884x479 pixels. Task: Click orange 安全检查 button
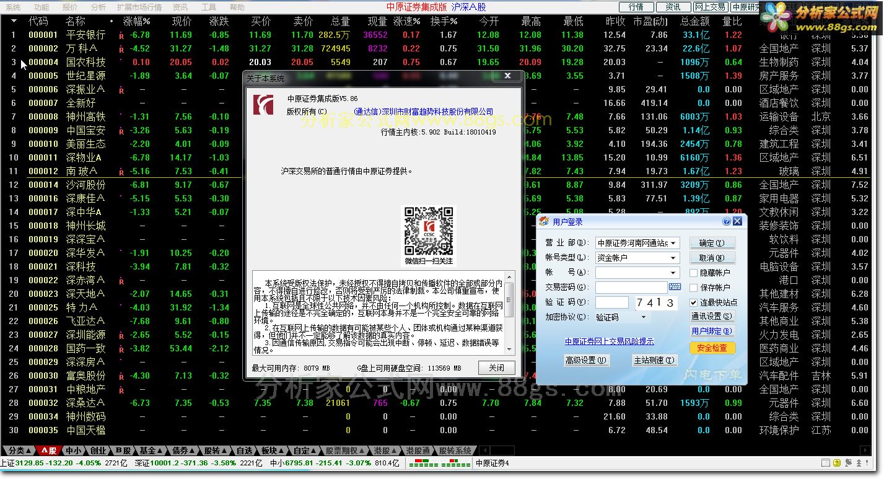[x=712, y=348]
